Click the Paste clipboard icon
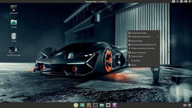192x108 pixels. pyautogui.click(x=129, y=65)
